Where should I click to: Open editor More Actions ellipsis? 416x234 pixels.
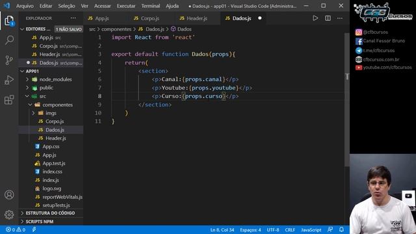coord(340,18)
